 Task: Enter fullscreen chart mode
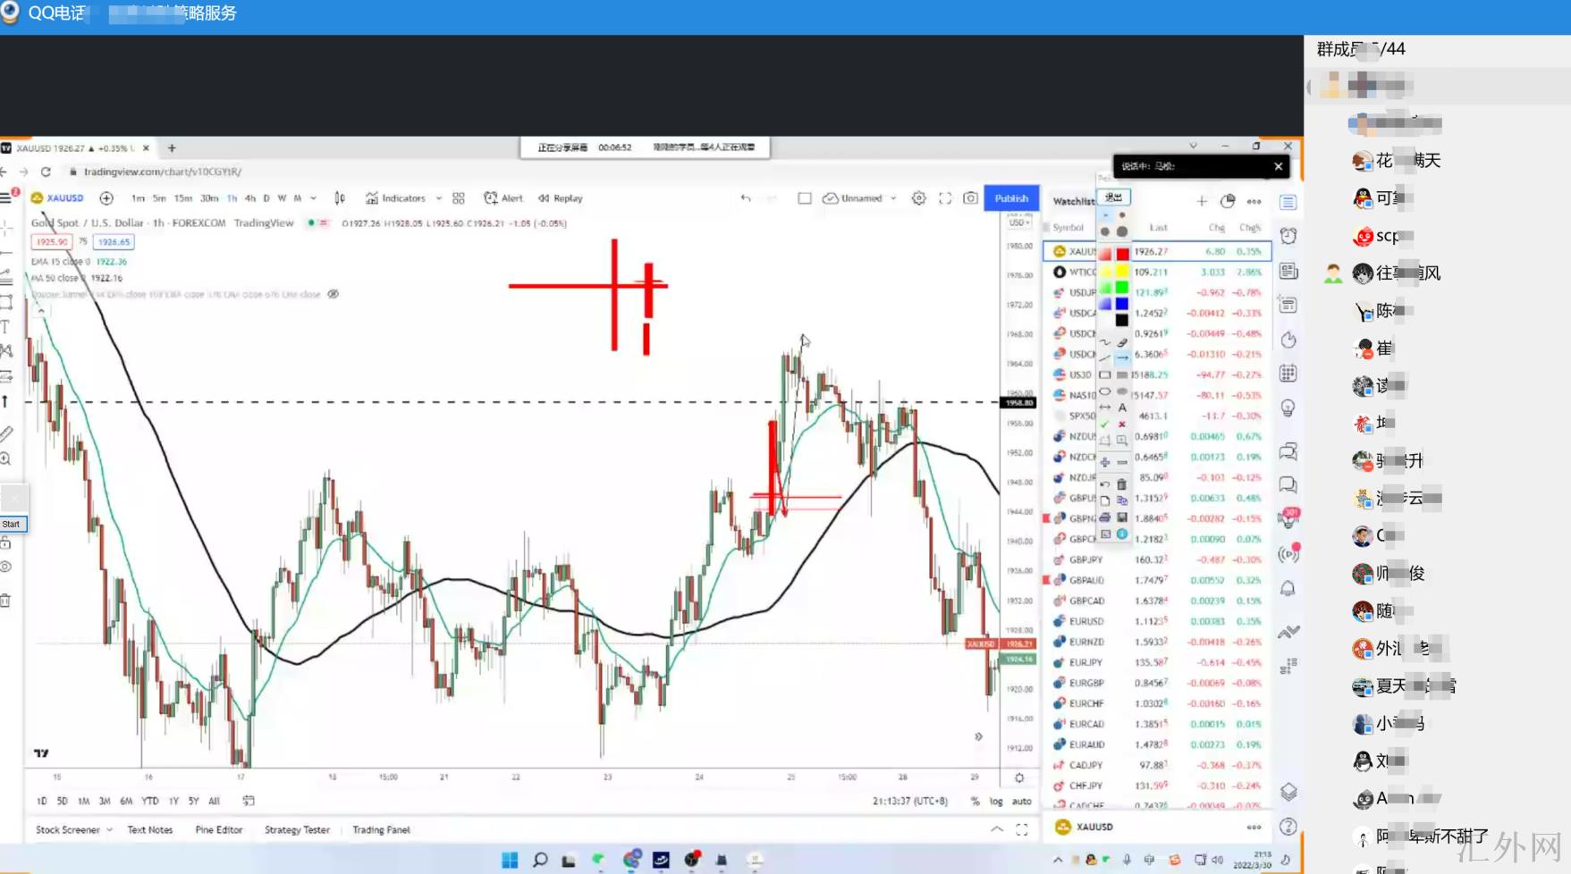945,198
